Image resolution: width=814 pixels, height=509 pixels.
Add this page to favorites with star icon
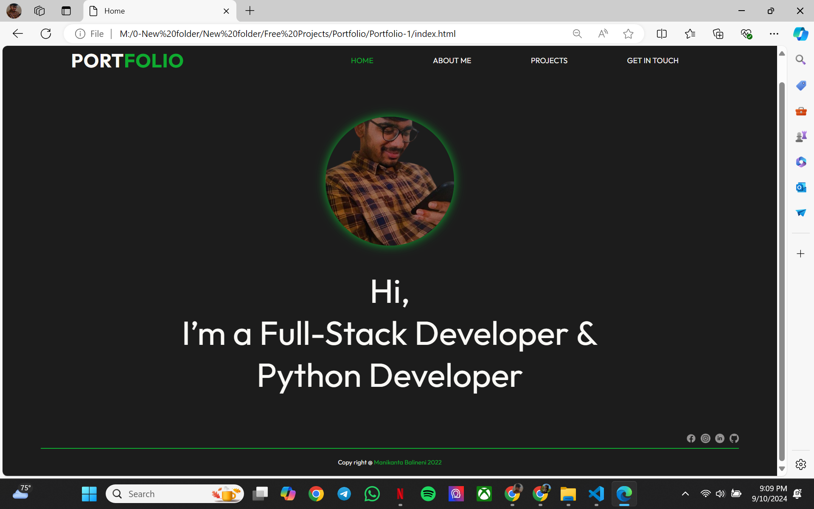pos(629,34)
